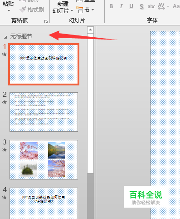
Task: Toggle text Shadow effect
Action: [x=141, y=6]
